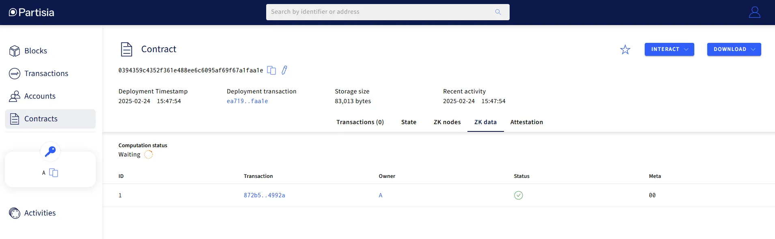Screen dimensions: 775x239
Task: Expand the Interact dropdown
Action: [x=669, y=49]
